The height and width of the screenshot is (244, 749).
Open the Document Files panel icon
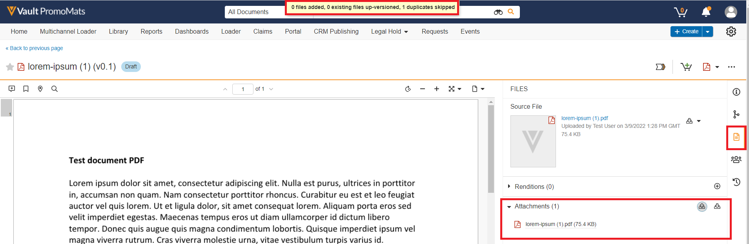coord(736,137)
